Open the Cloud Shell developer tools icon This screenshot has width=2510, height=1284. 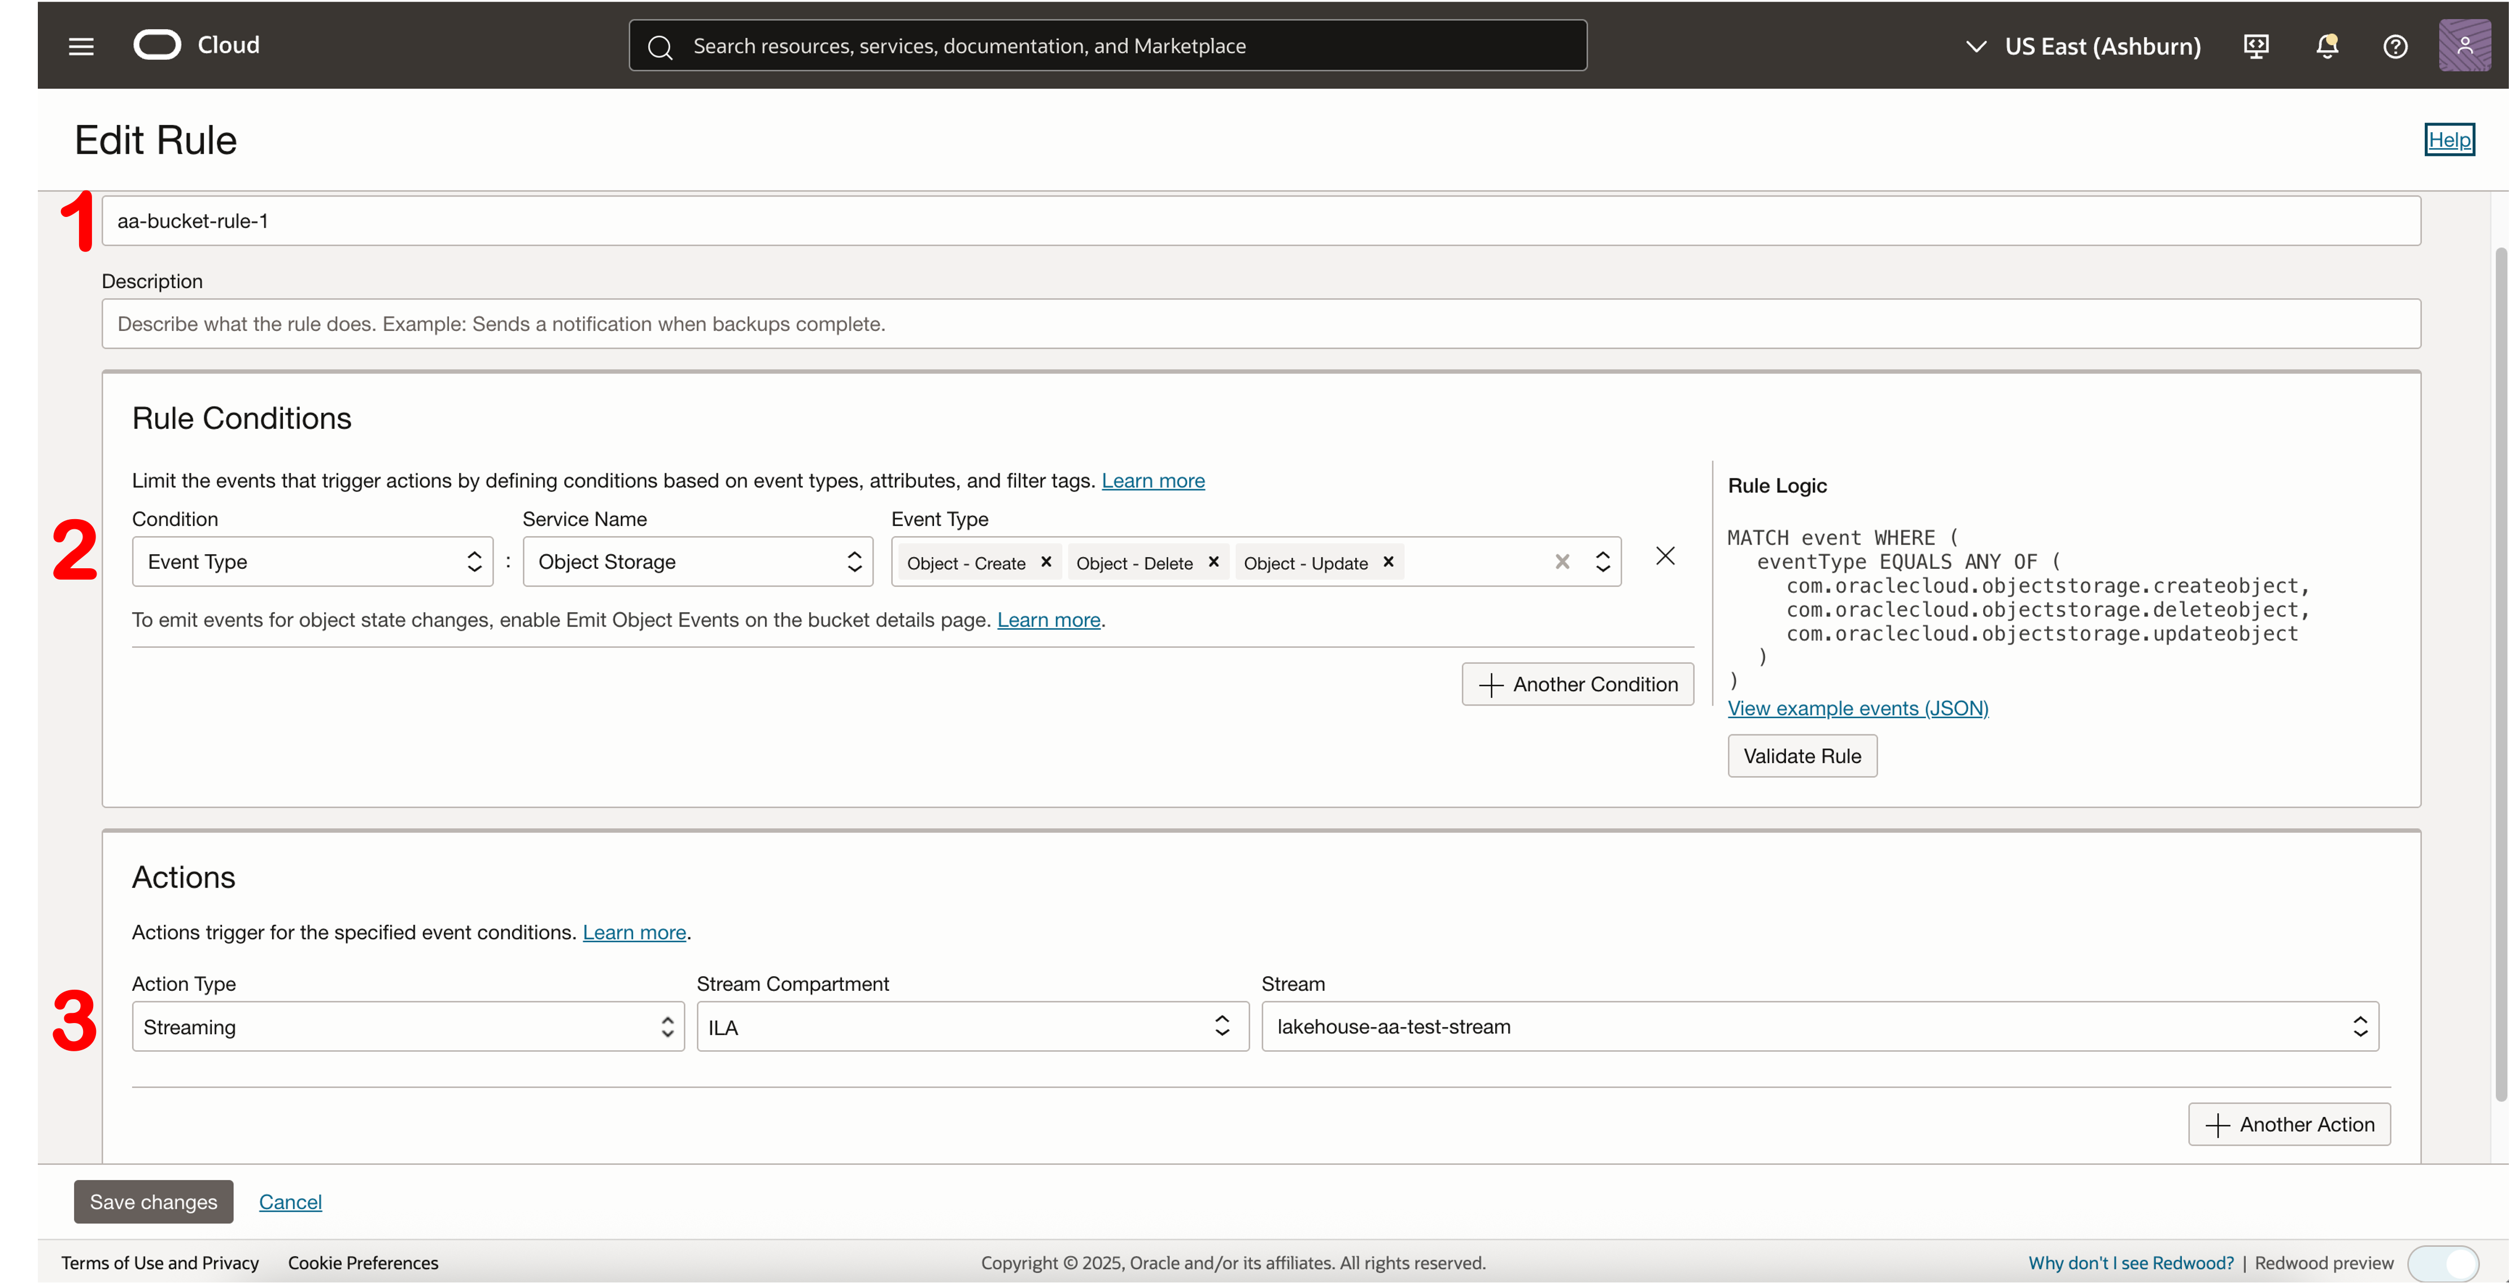[2256, 46]
